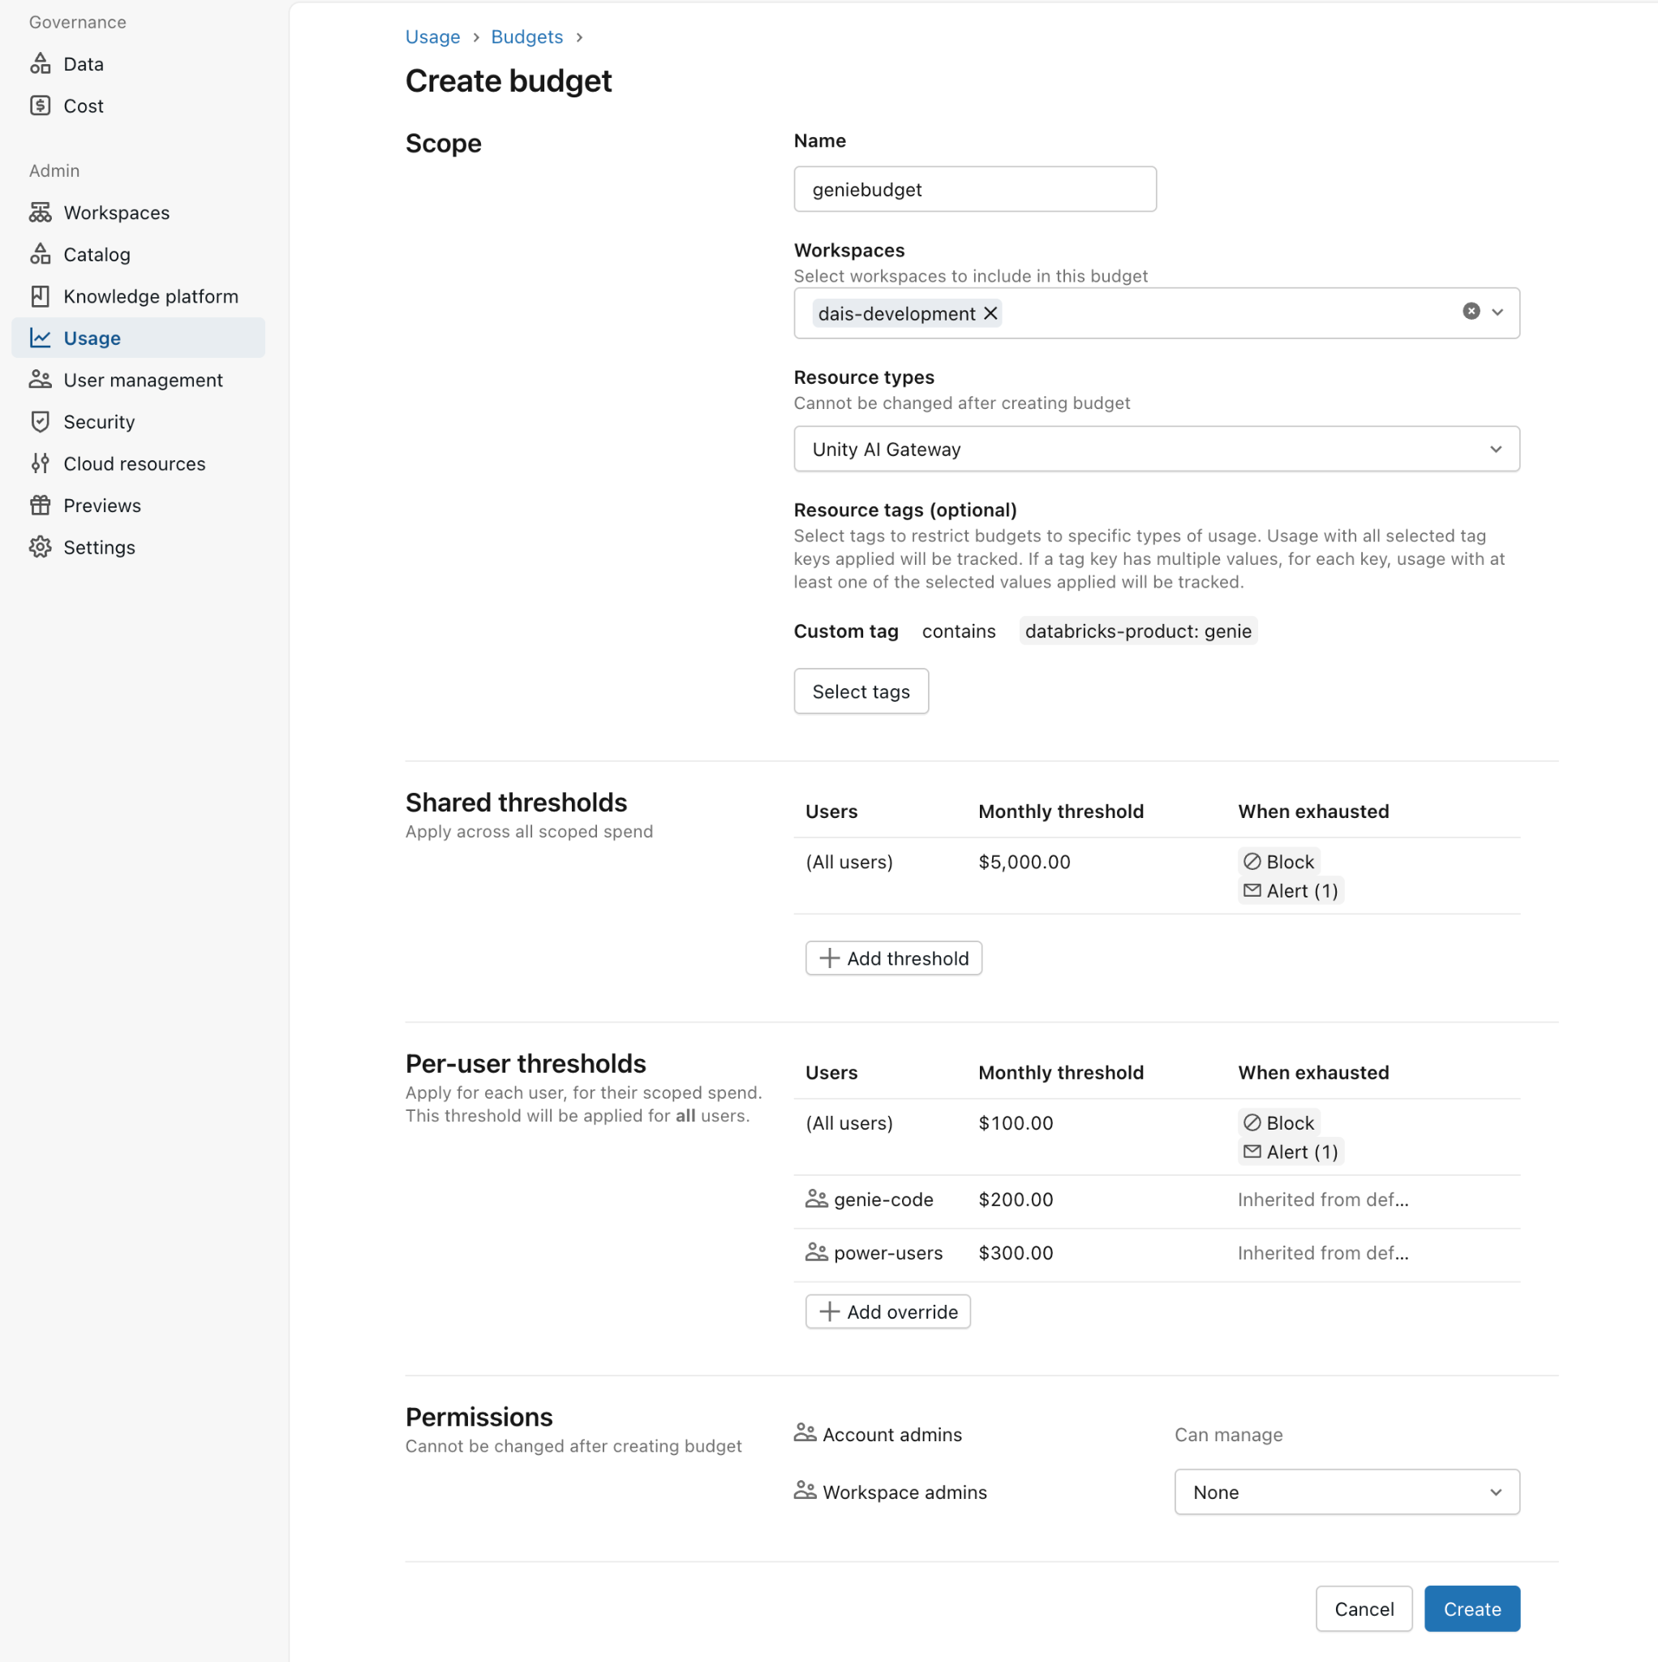The width and height of the screenshot is (1658, 1662).
Task: Click the Add threshold button
Action: [x=894, y=958]
